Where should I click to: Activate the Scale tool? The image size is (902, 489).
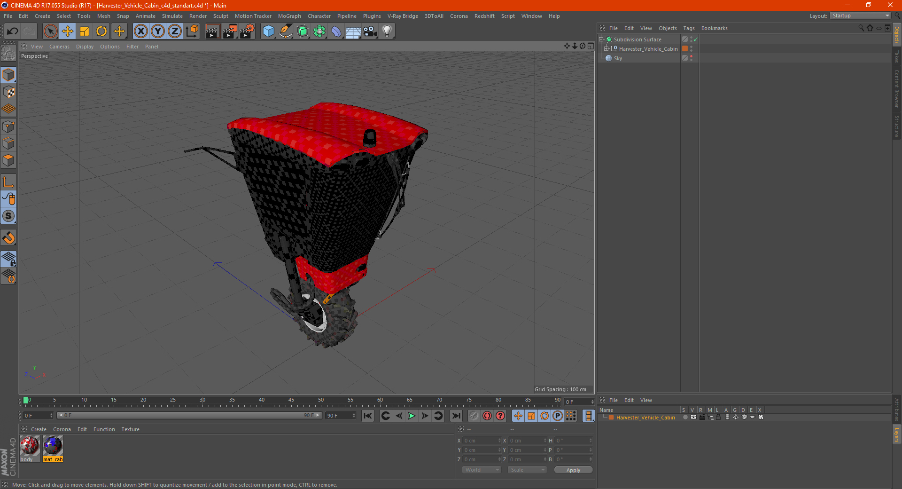[85, 32]
